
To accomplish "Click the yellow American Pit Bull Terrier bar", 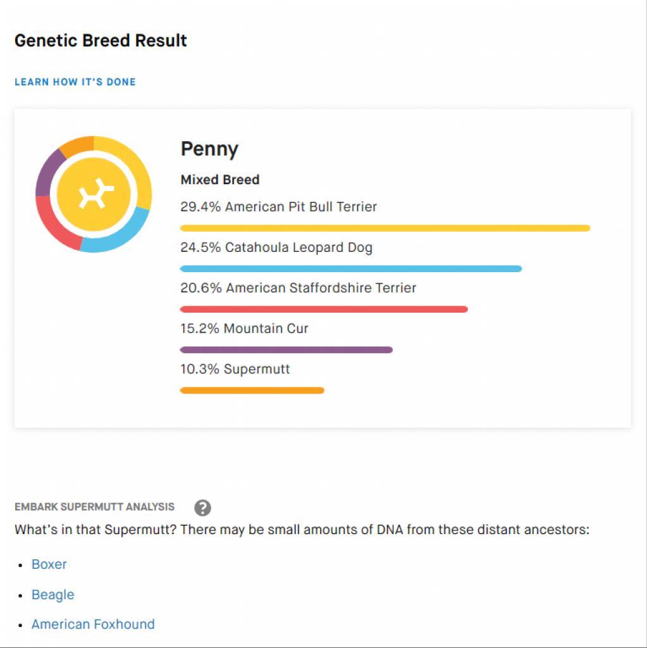I will tap(385, 228).
